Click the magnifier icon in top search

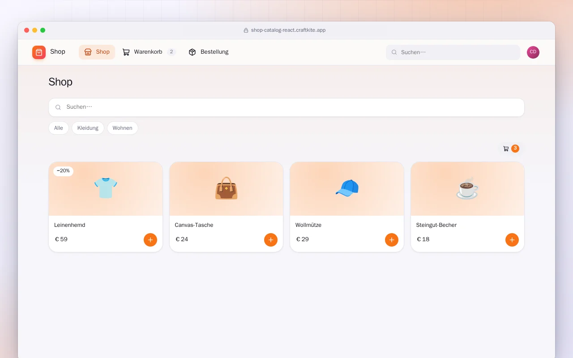pos(394,52)
